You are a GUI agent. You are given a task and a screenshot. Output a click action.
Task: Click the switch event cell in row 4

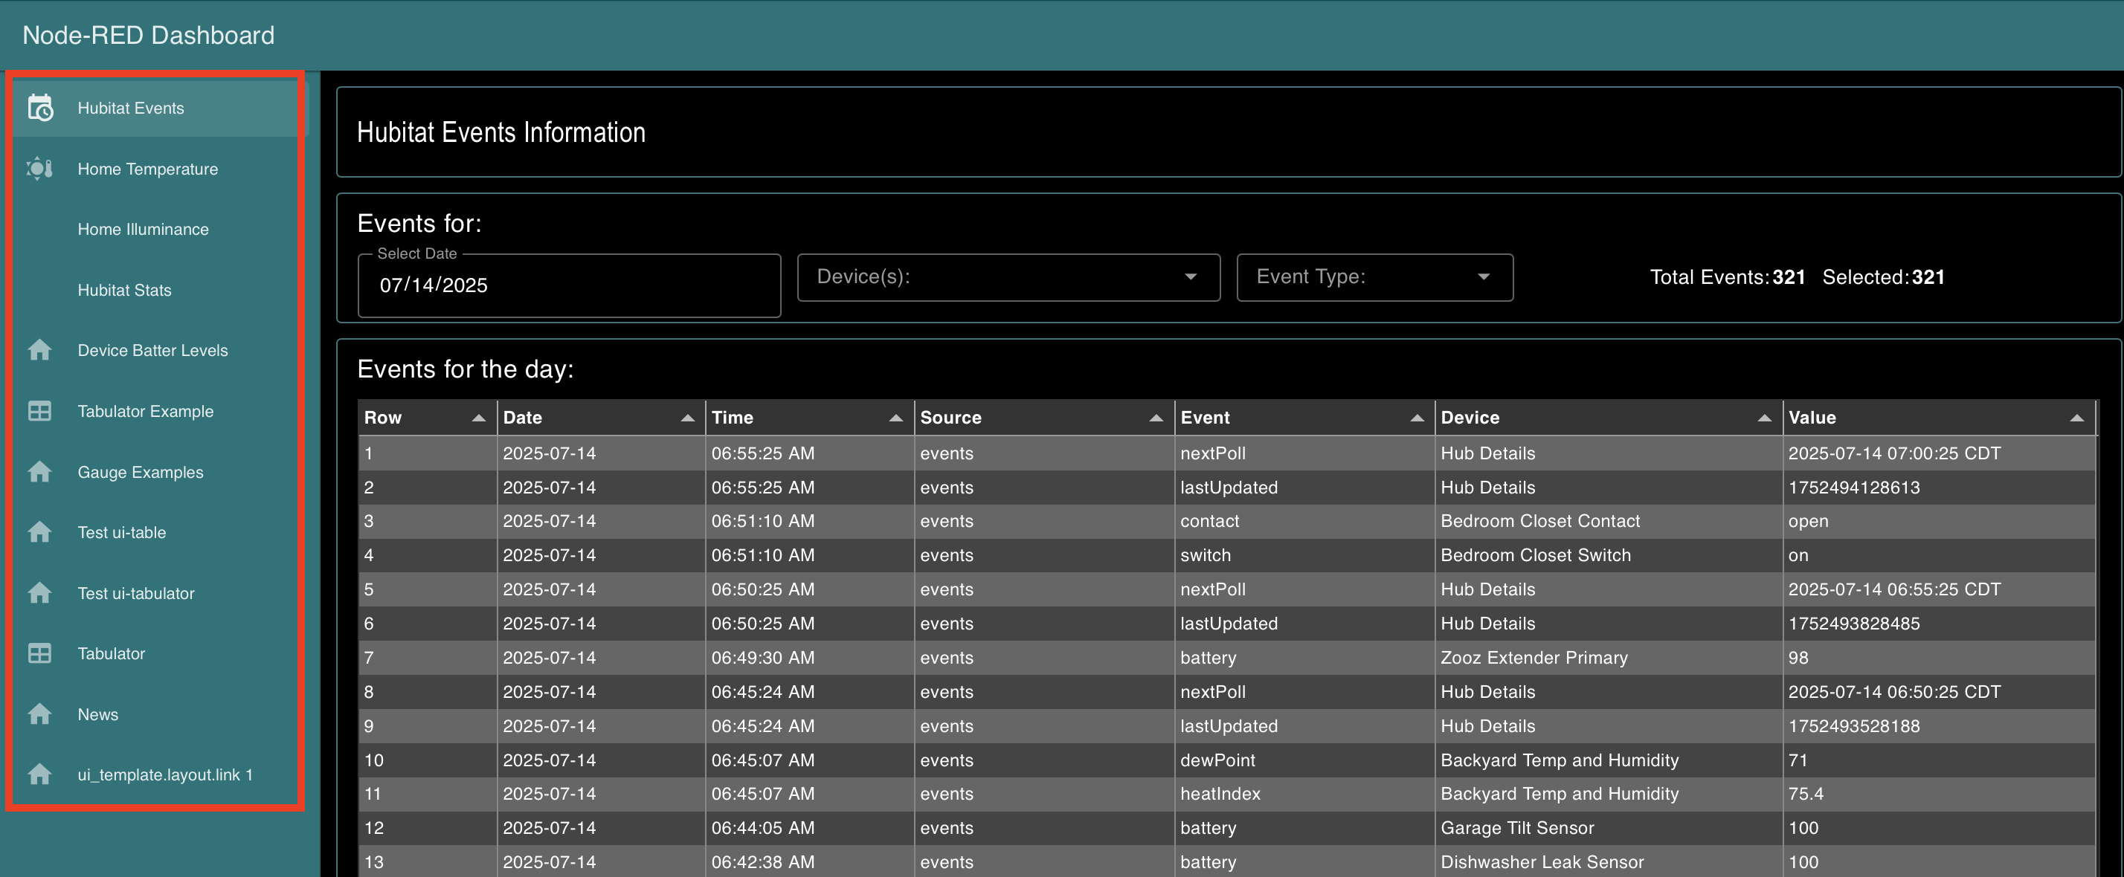[x=1304, y=555]
